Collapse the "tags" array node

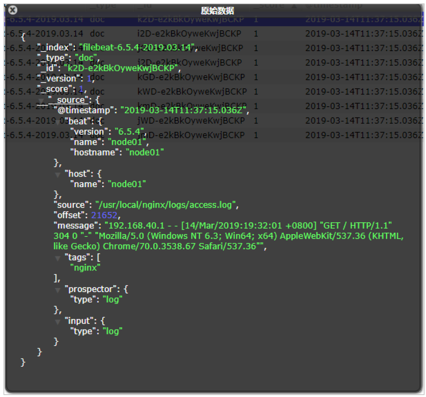(x=57, y=258)
